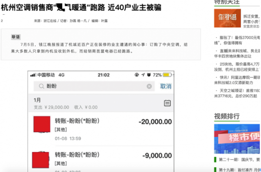Tap the red avatar beside the -20,000.00 transfer
The width and height of the screenshot is (261, 172).
(x=42, y=124)
